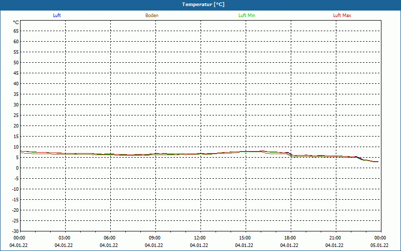Click the Luft Min legend label
401x251 pixels.
(x=247, y=16)
